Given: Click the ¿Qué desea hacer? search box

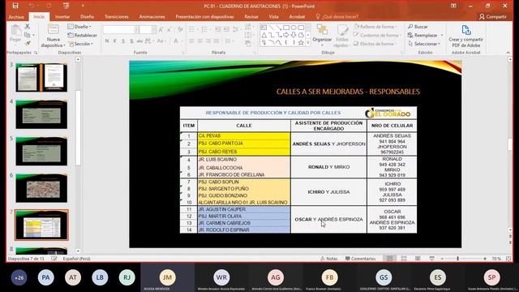Looking at the screenshot, I should point(337,16).
